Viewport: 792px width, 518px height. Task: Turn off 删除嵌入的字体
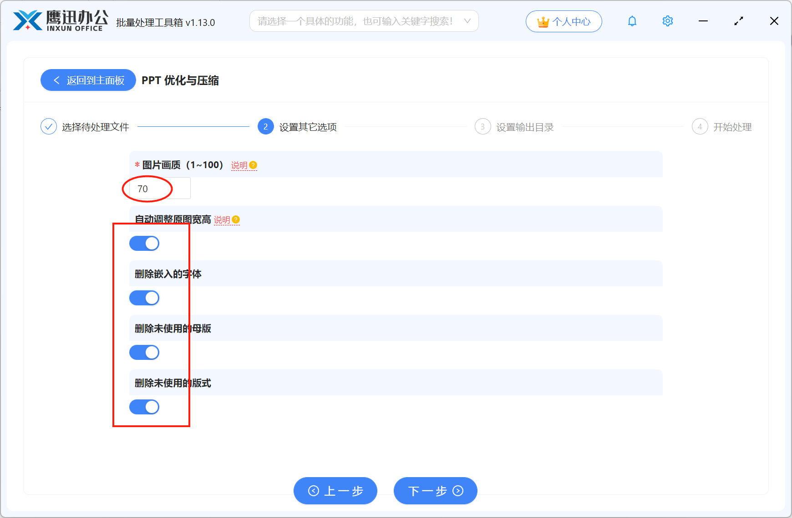[144, 298]
